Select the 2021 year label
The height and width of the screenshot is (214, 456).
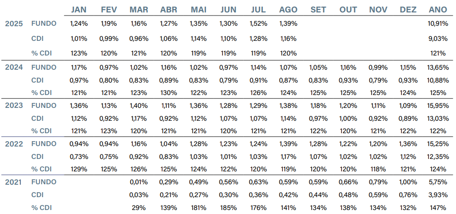pyautogui.click(x=14, y=182)
